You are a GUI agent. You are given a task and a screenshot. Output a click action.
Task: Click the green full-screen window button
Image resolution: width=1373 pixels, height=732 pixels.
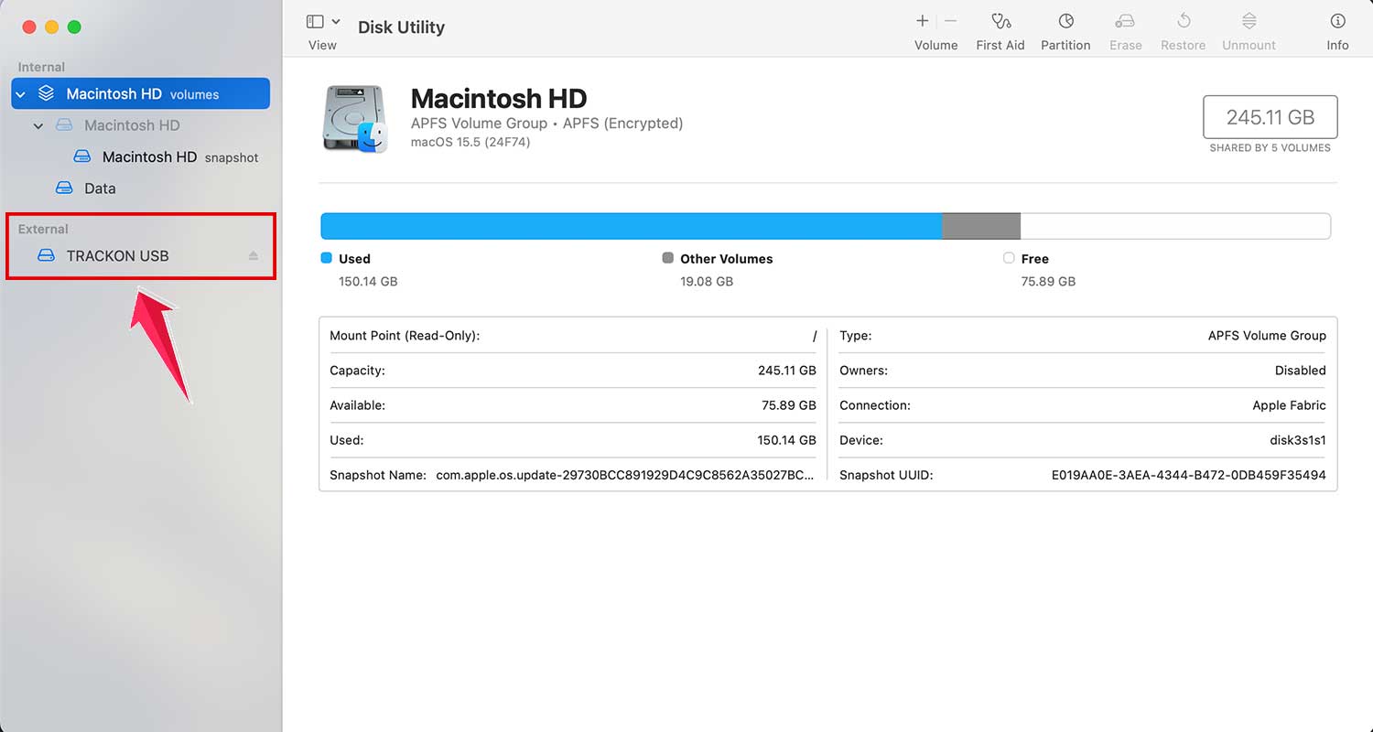tap(73, 27)
